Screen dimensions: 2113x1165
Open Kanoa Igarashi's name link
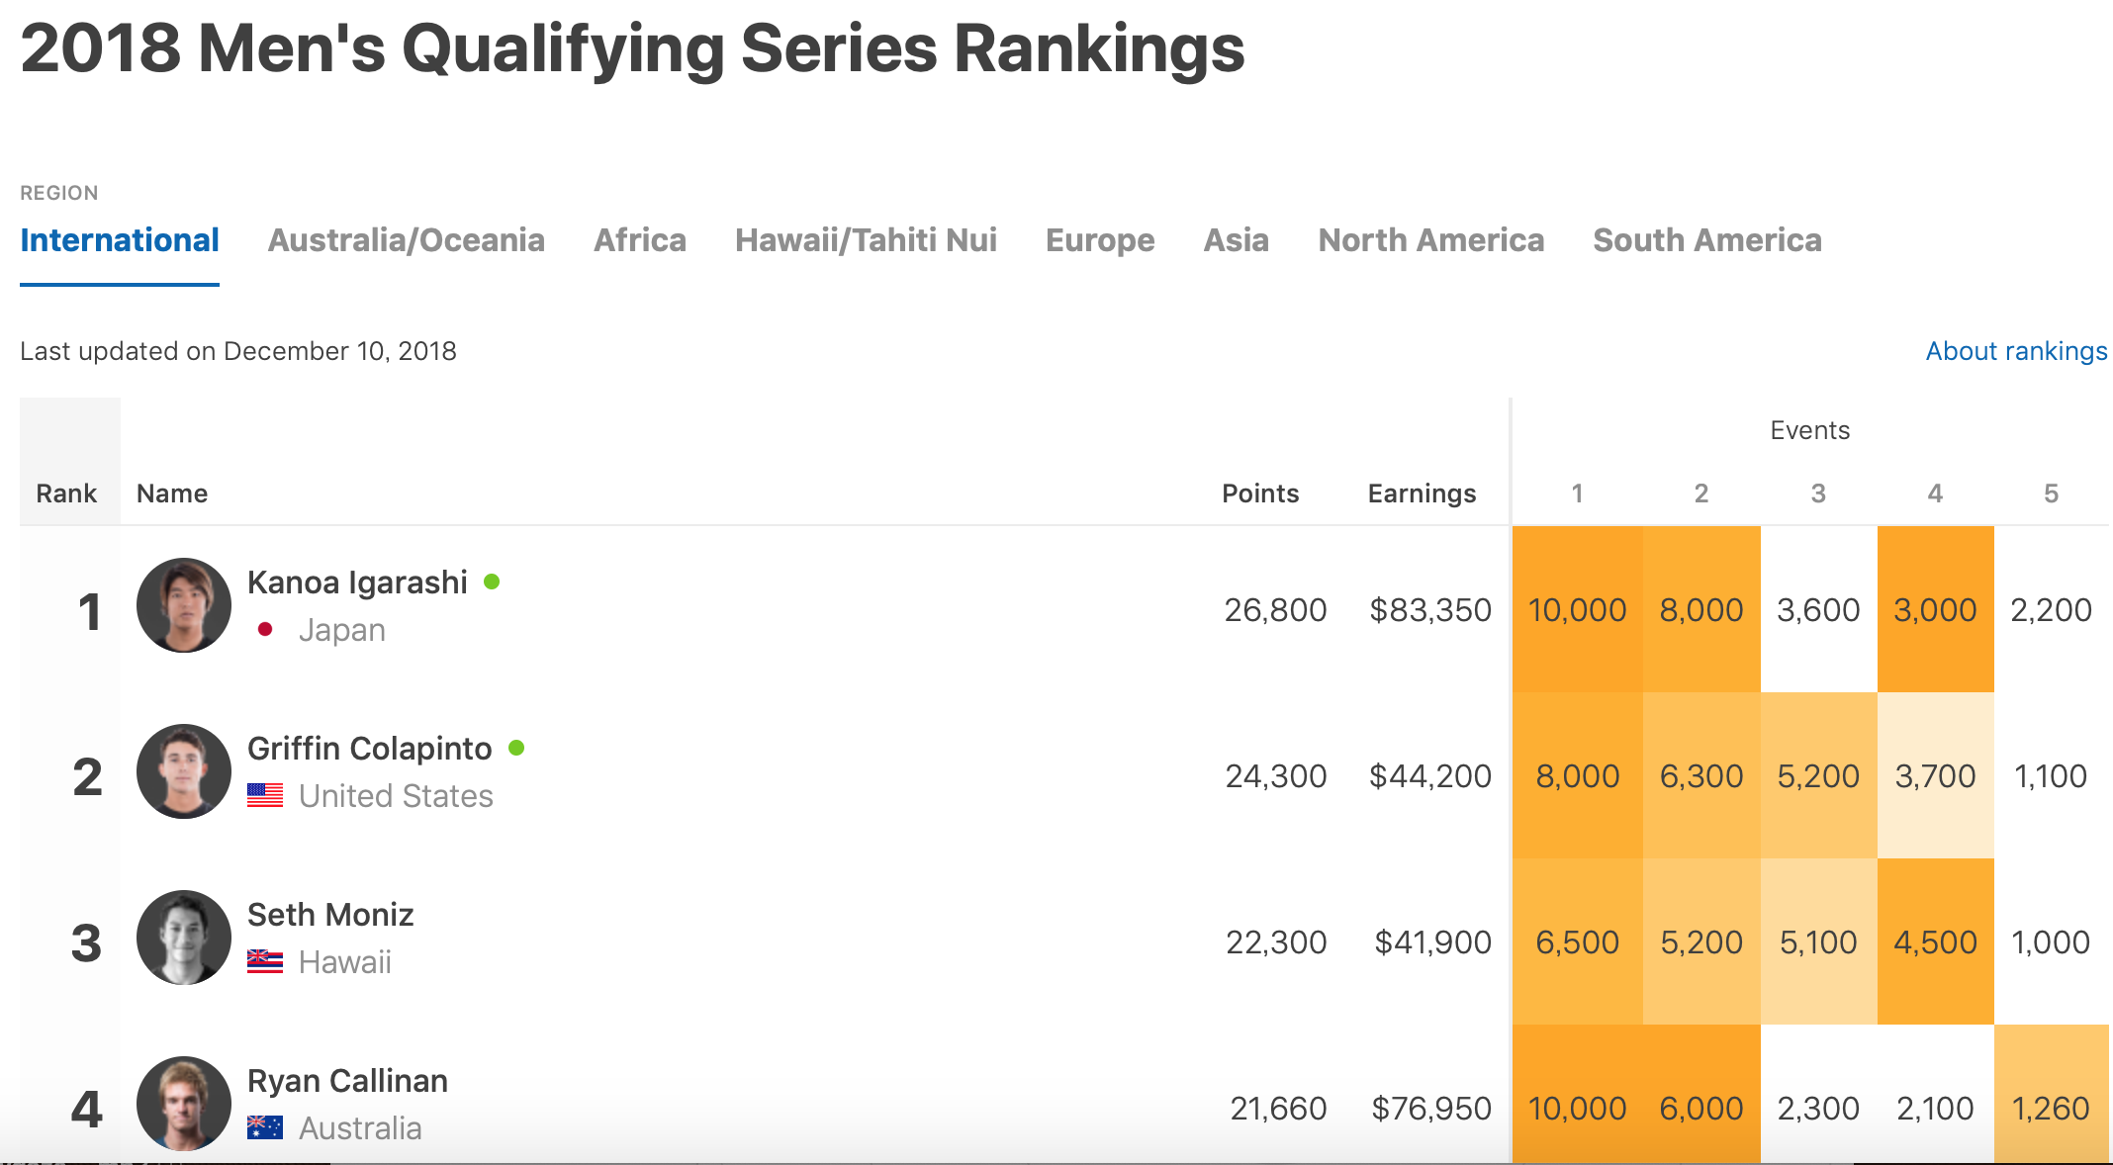point(357,582)
